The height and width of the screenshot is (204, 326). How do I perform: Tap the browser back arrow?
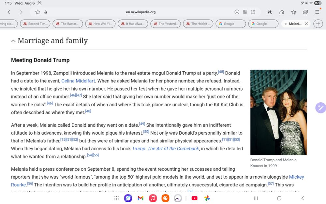[9, 12]
